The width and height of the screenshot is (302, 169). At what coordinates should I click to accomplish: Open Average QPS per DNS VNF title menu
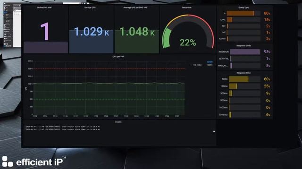(x=135, y=8)
